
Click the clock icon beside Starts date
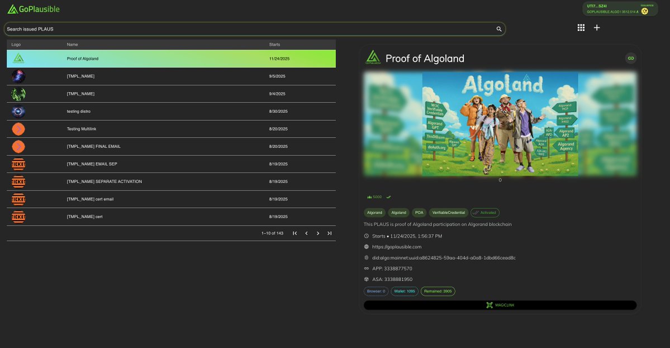[x=366, y=236]
